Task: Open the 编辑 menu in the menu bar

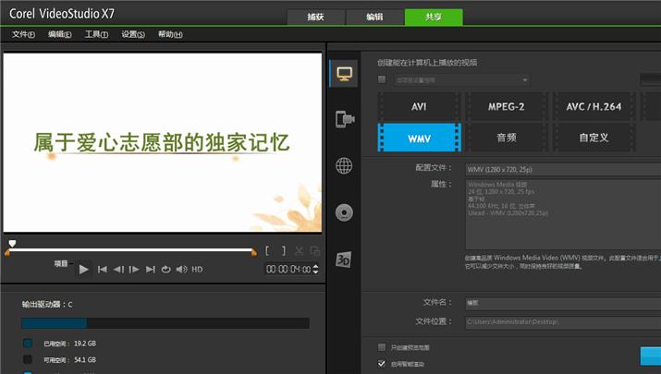Action: pyautogui.click(x=59, y=34)
